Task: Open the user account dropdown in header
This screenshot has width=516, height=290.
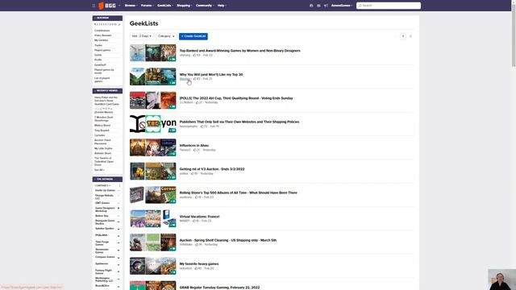Action: point(342,6)
